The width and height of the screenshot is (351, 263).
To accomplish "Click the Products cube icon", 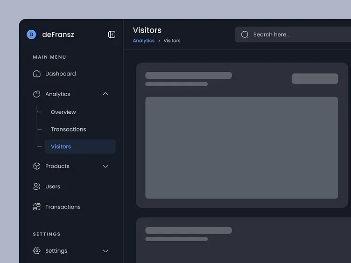I will (x=37, y=166).
